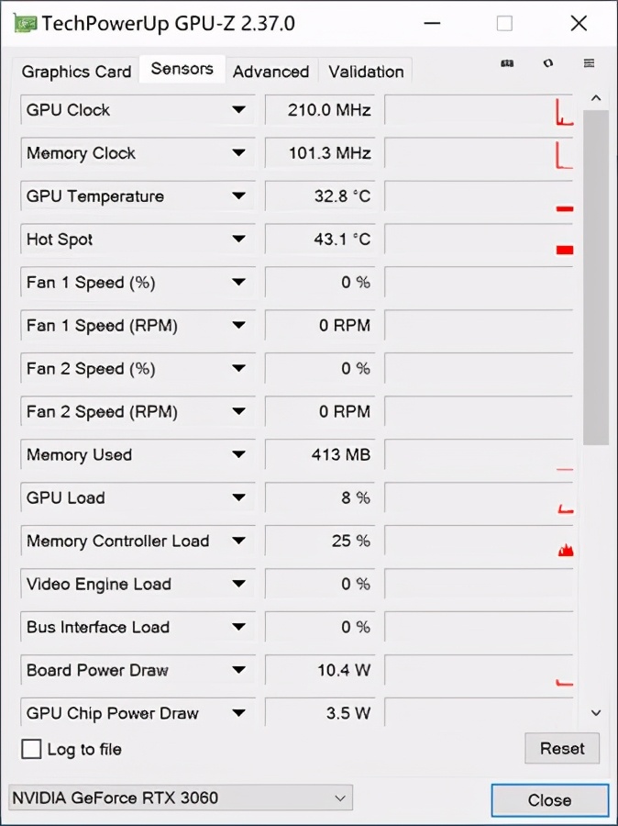Open the NVIDIA GeForce RTX 3060 selector

click(x=180, y=798)
